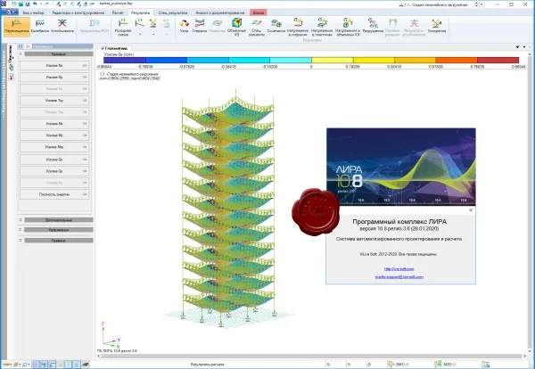Open the Редакторы и конструирование tab
Screen dimensions: 535x369
point(78,12)
